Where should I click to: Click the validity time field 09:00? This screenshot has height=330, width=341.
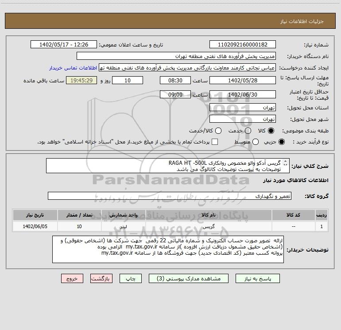pyautogui.click(x=175, y=95)
